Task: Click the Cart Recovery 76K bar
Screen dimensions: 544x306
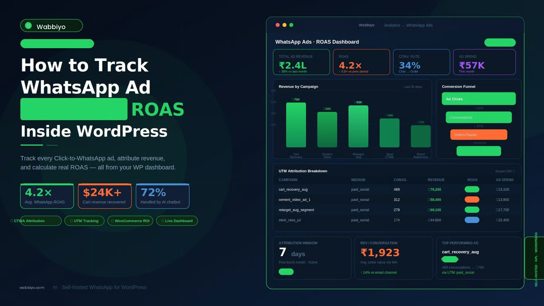Action: 296,125
